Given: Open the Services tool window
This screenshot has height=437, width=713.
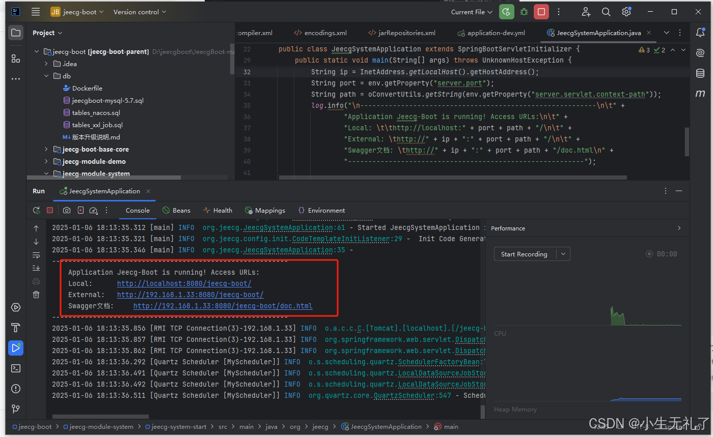Looking at the screenshot, I should click(16, 307).
